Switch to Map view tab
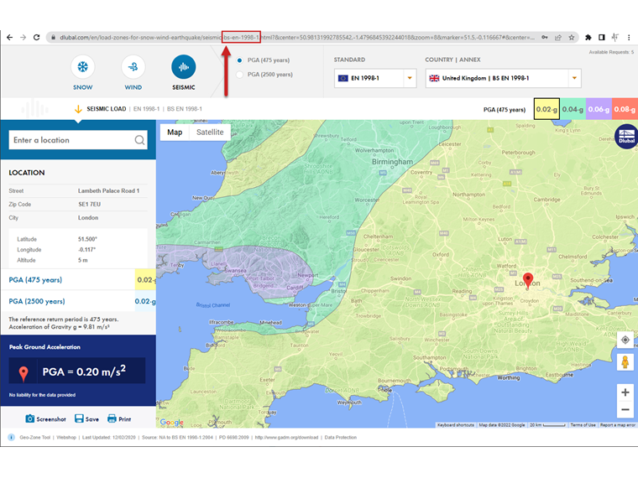Screen dimensions: 638x478 click(x=175, y=132)
